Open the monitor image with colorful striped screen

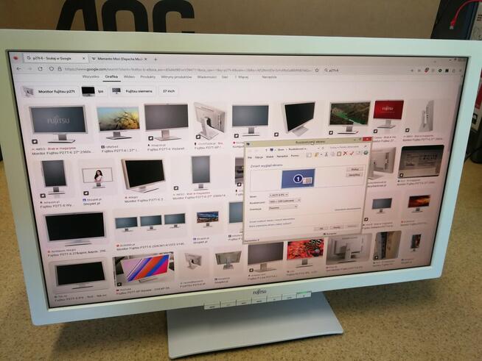click(x=144, y=270)
